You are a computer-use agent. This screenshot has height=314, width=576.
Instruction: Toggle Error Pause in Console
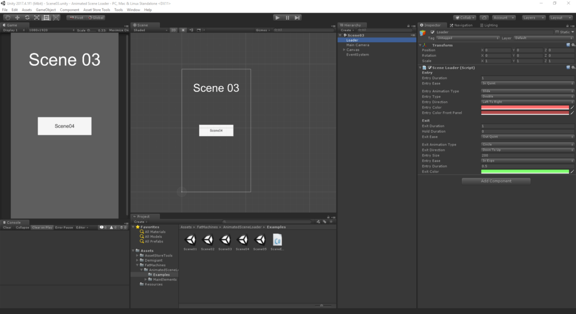click(x=64, y=227)
